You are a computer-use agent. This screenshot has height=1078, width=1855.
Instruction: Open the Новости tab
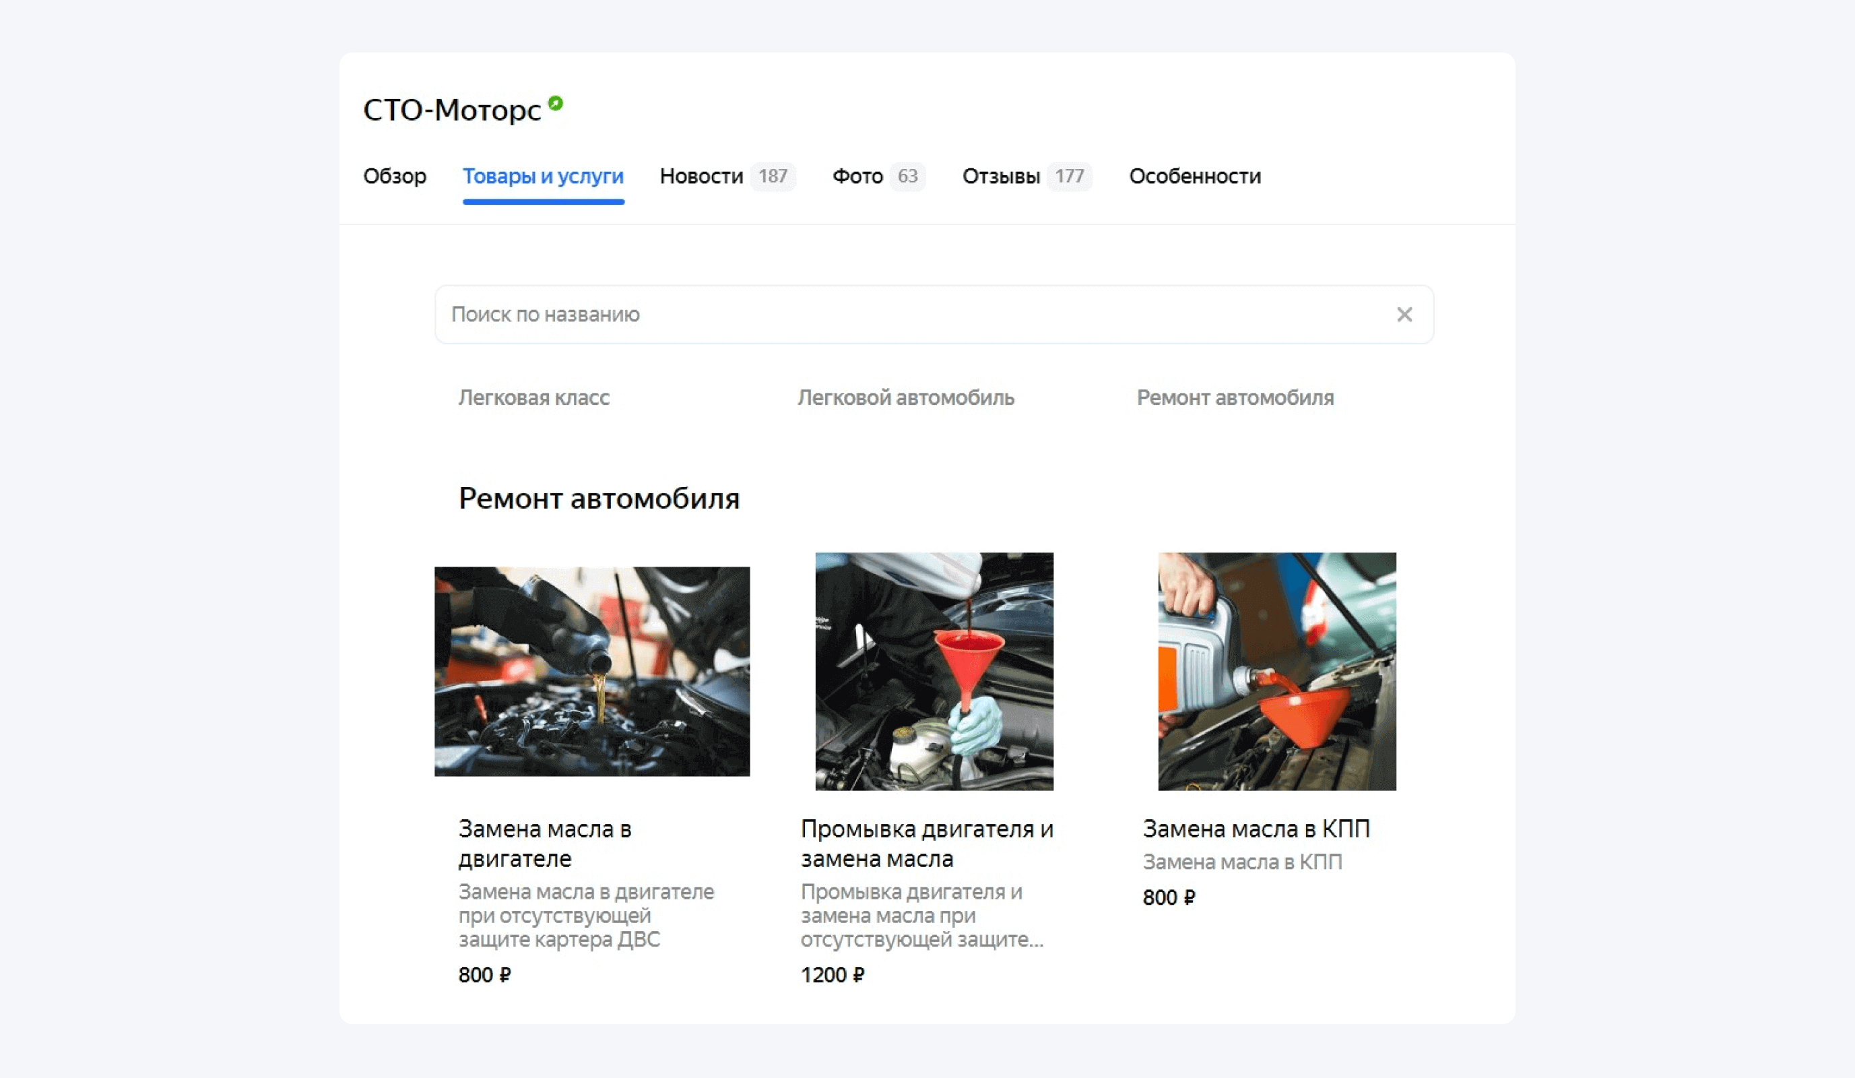point(701,176)
